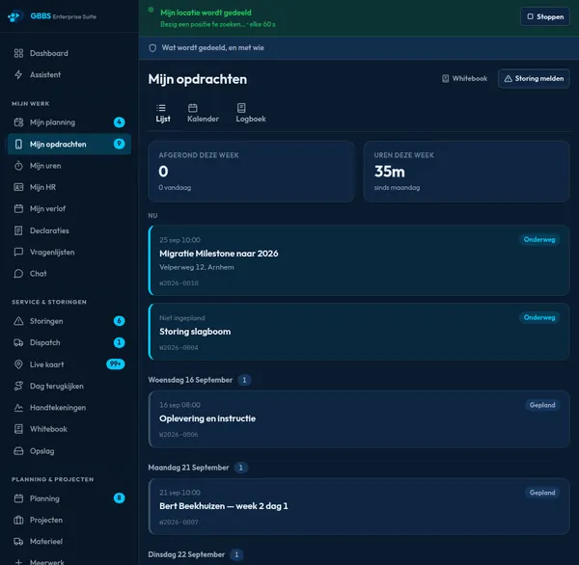579x565 pixels.
Task: Open Mijn HR menu item
Action: pyautogui.click(x=69, y=187)
